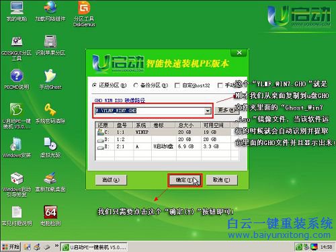The image size is (336, 252).
Task: Launch 分区工具 DiskGenius icon
Action: pyautogui.click(x=84, y=13)
